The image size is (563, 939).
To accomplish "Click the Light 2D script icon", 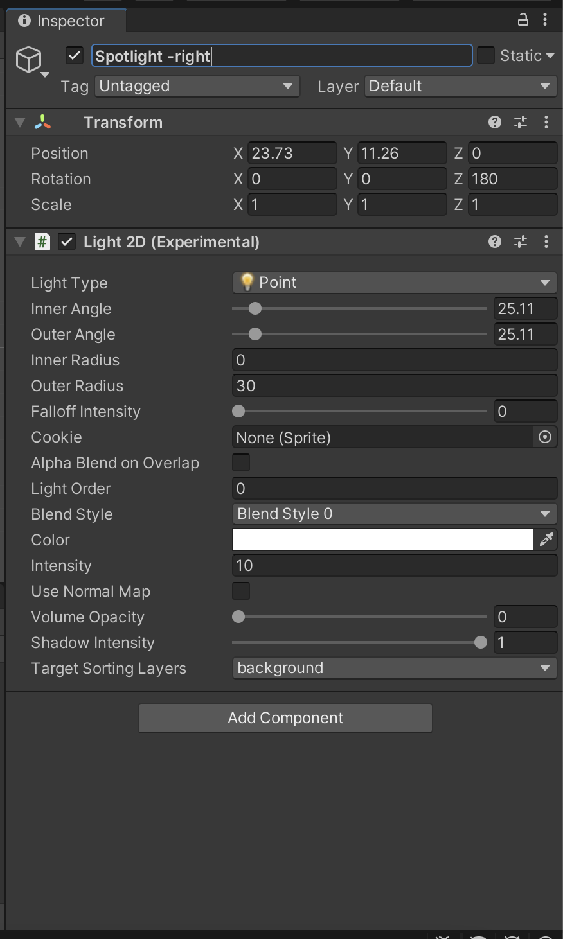I will pos(42,241).
